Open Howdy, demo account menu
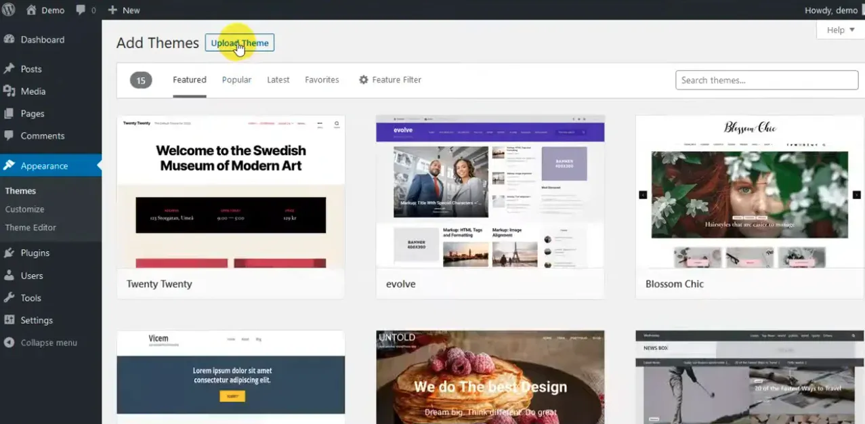Screen dimensions: 865x424 coord(831,10)
